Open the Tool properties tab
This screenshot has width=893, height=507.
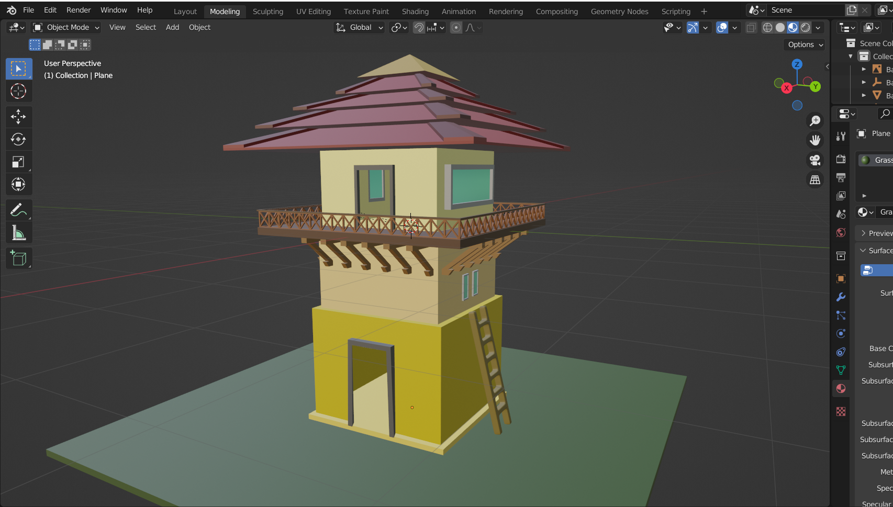(841, 137)
